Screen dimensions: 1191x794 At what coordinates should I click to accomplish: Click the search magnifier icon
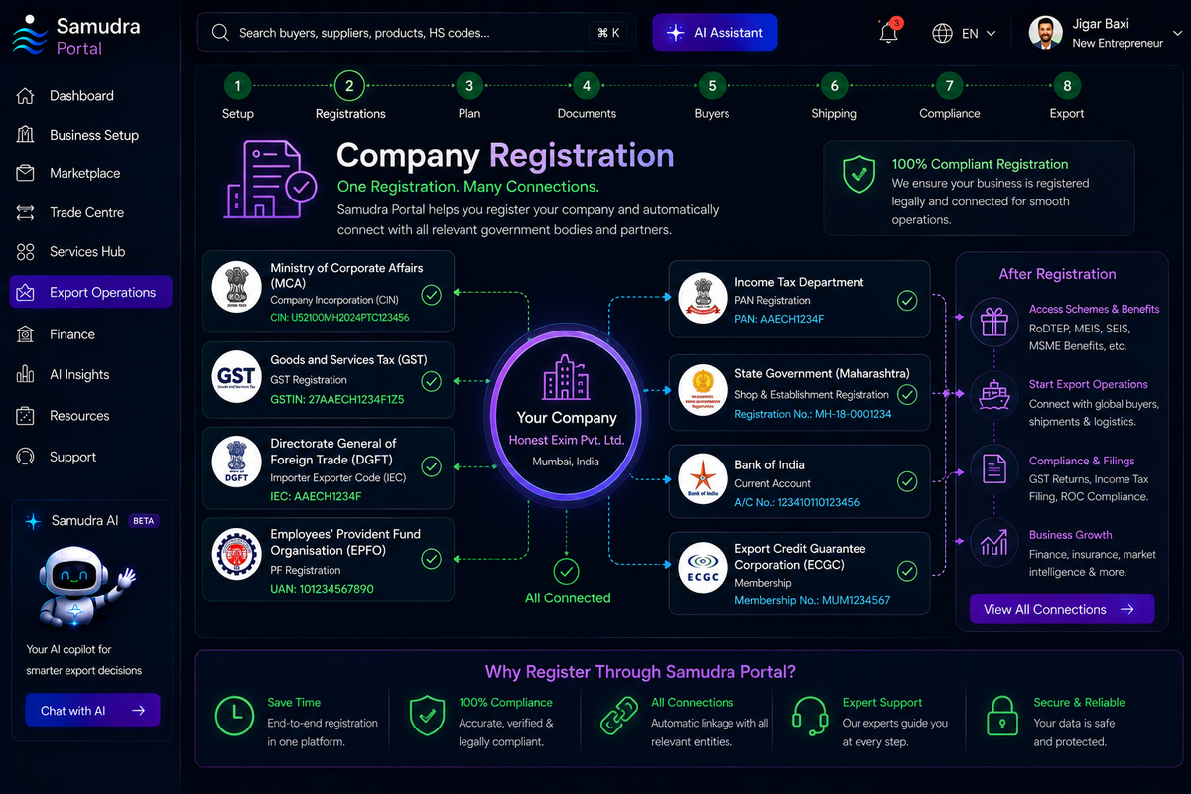[x=220, y=33]
